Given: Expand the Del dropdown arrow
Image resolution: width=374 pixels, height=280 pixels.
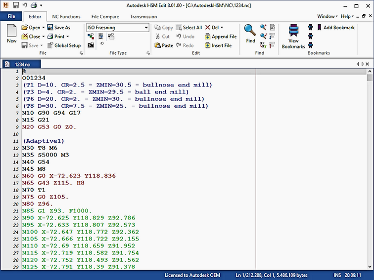Looking at the screenshot, I should coord(222,28).
